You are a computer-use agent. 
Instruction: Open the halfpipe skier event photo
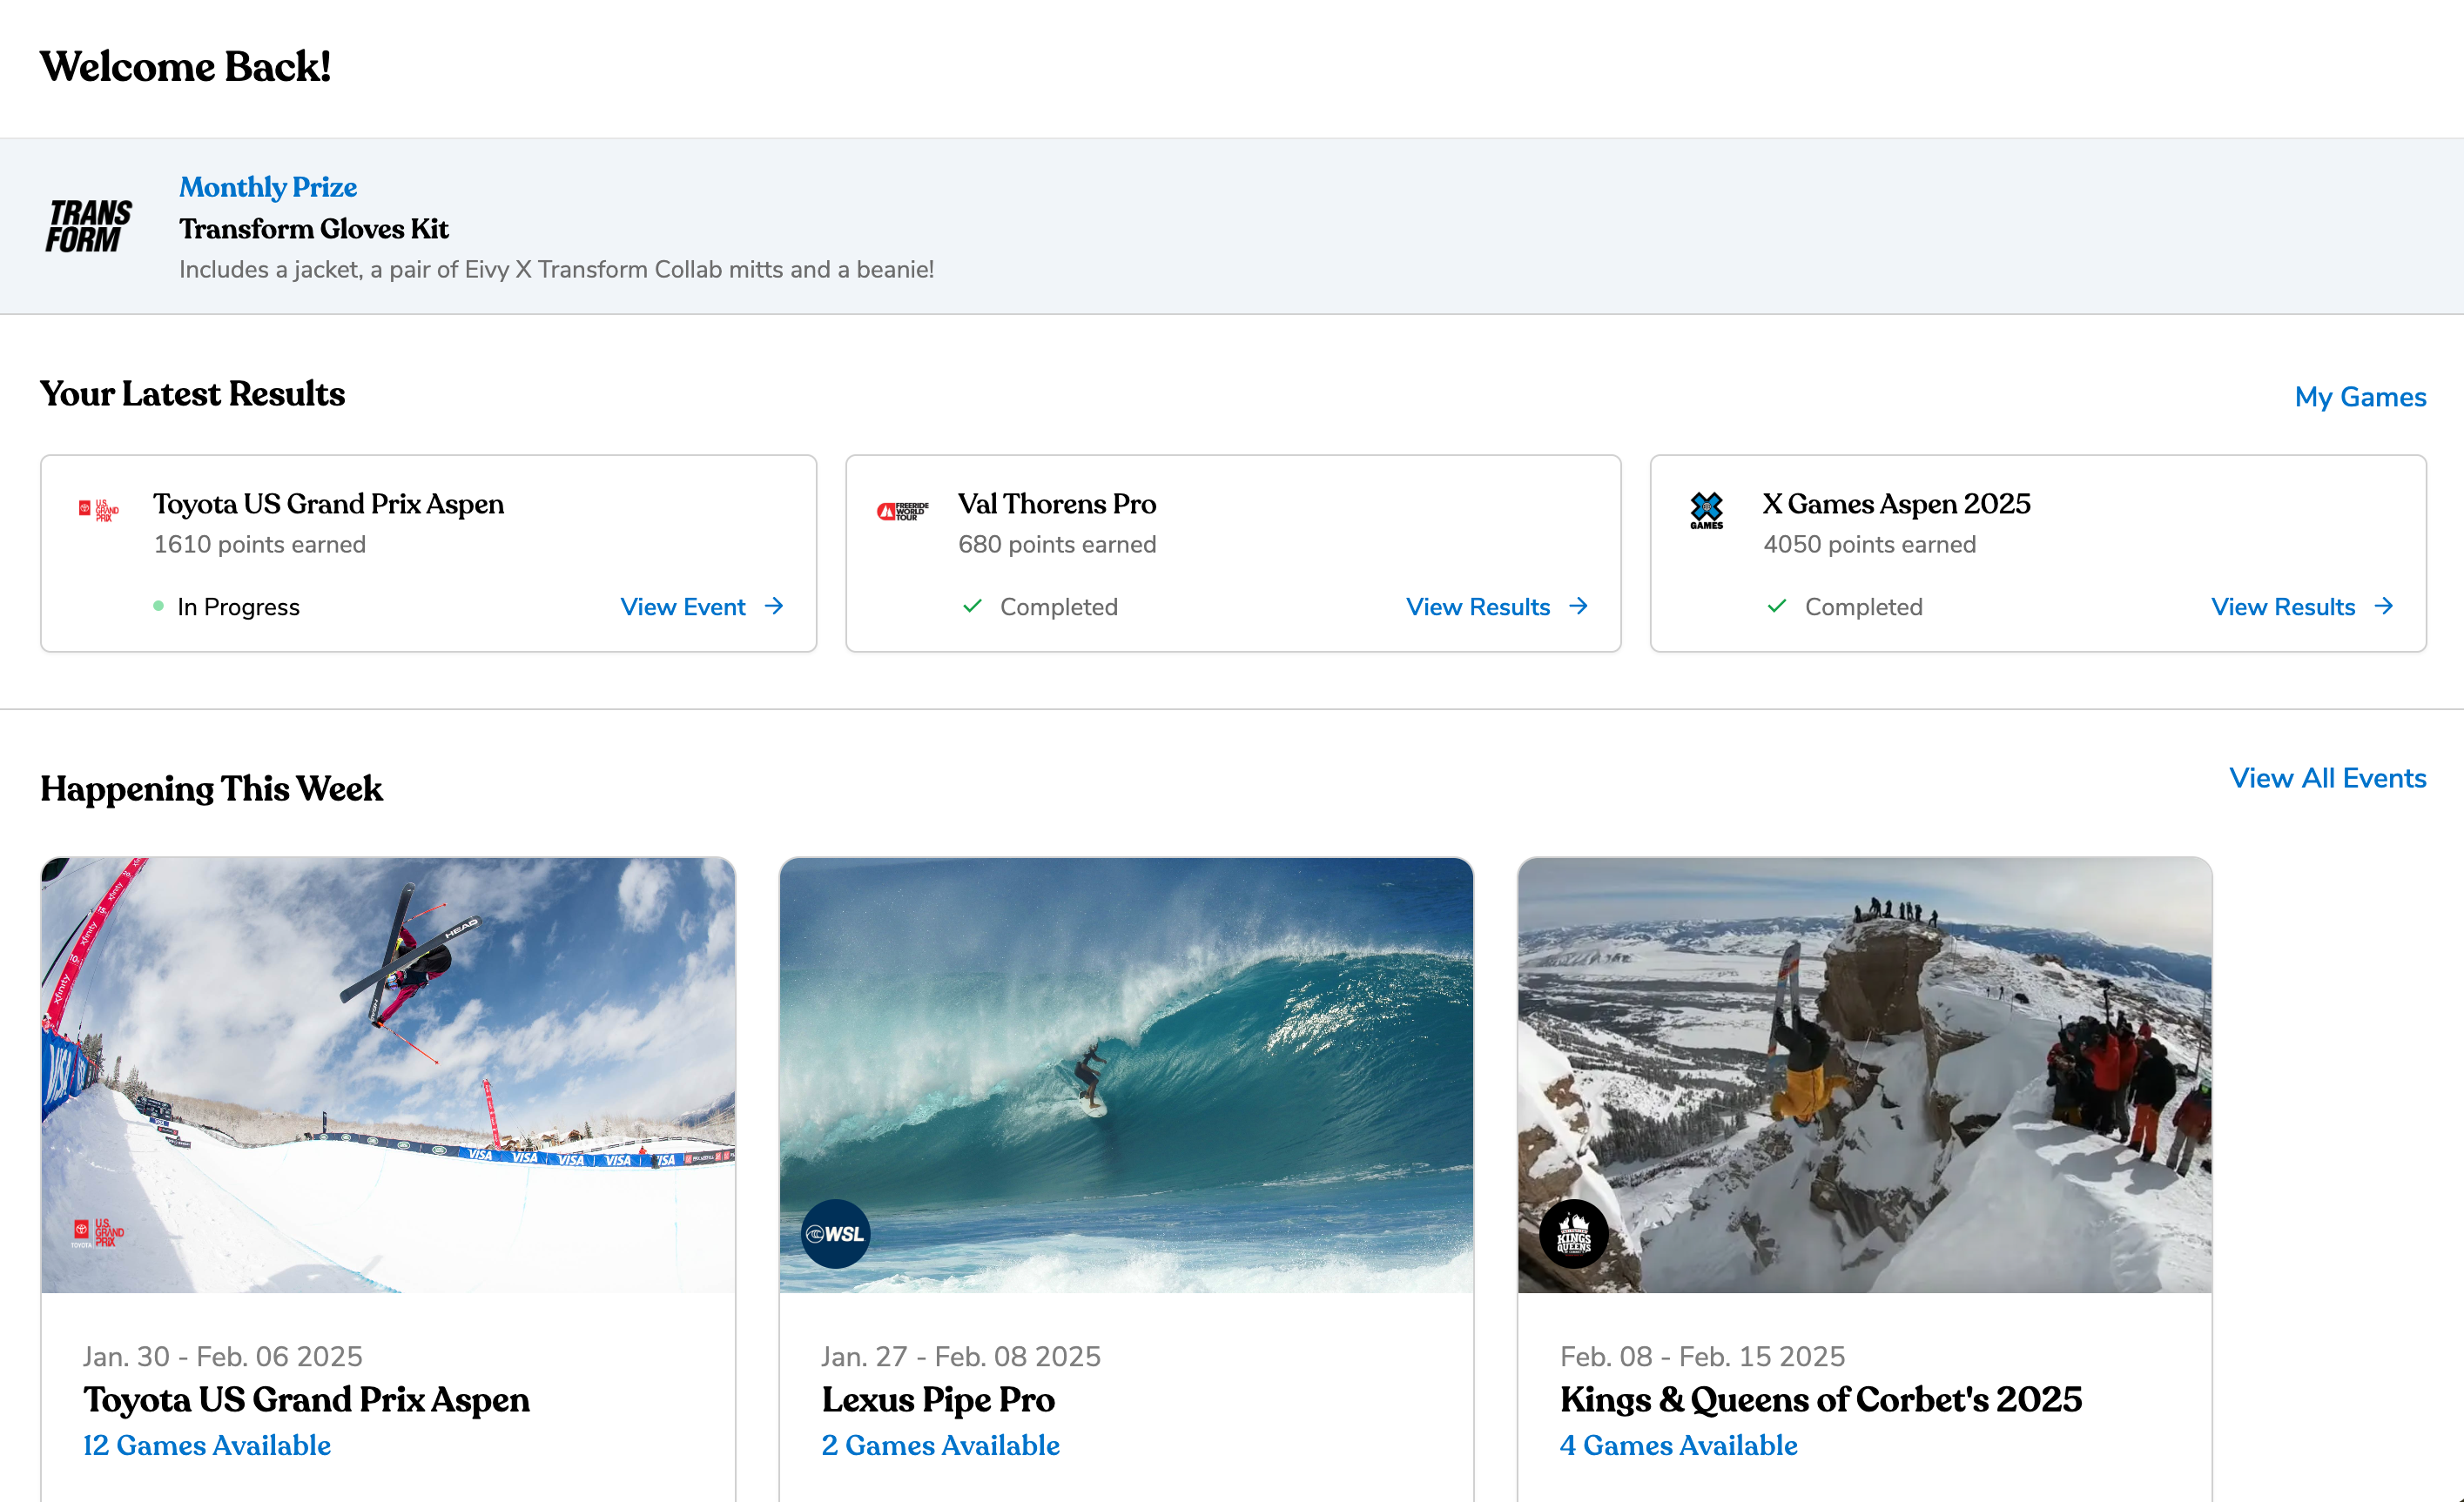[388, 1076]
